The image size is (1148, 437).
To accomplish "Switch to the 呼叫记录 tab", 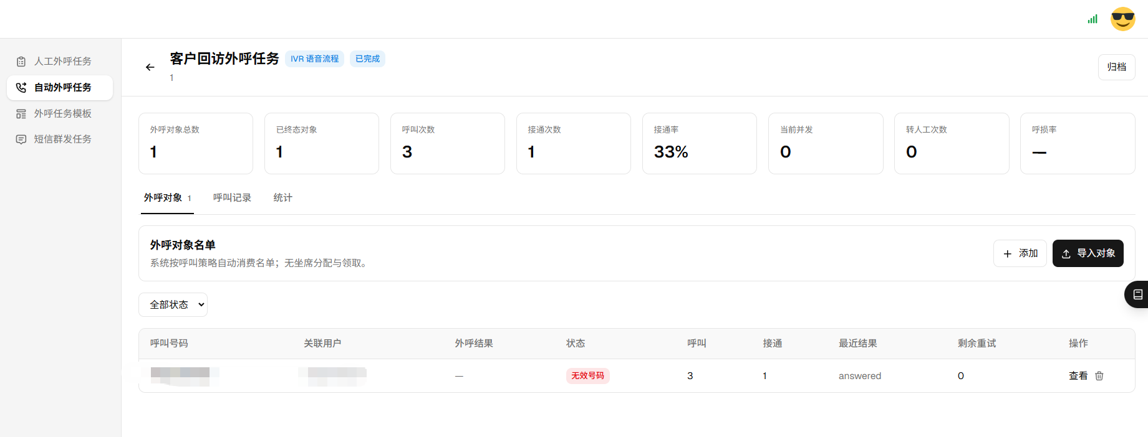I will 232,198.
